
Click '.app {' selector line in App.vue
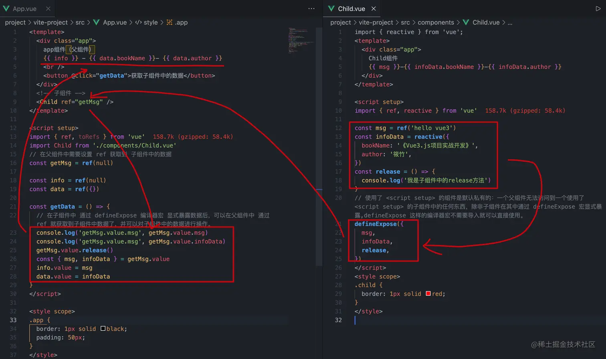point(40,320)
